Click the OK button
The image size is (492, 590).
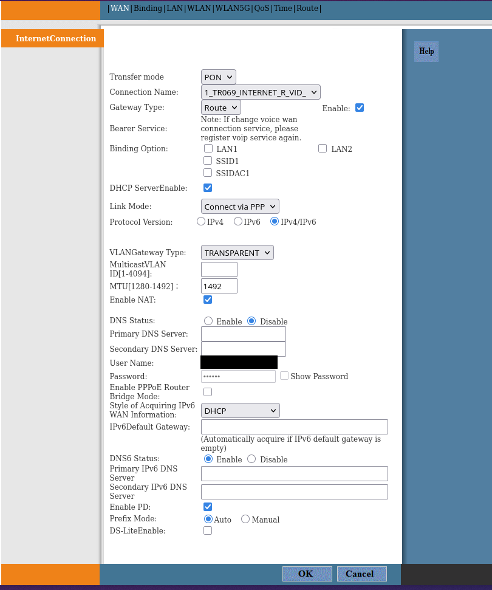(307, 573)
